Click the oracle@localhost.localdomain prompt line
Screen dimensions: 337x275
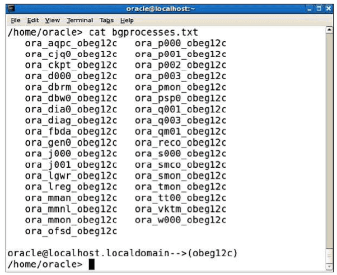point(123,253)
